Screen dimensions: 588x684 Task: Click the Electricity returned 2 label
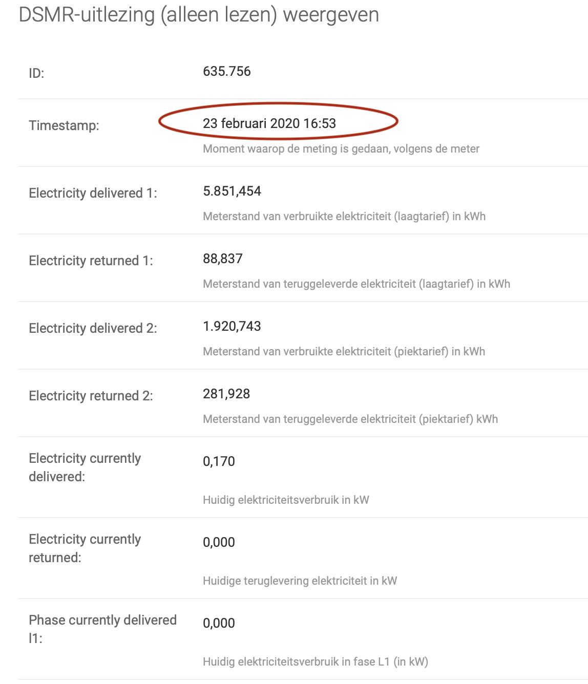(91, 396)
